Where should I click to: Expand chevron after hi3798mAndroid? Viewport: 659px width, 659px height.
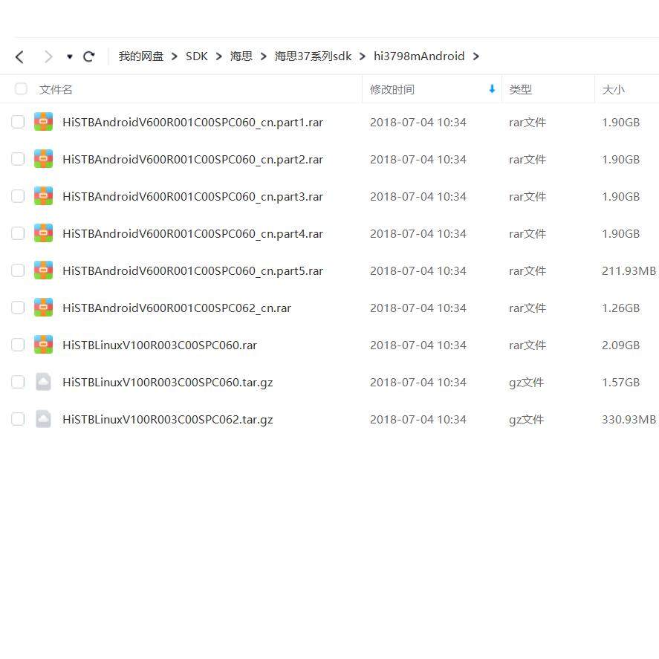[x=475, y=56]
